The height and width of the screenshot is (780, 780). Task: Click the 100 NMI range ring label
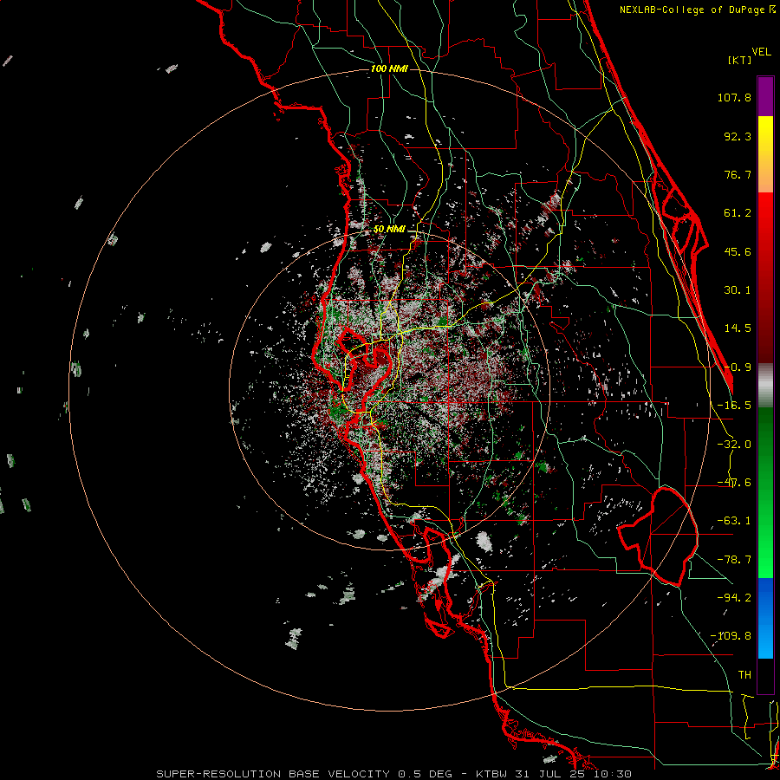tap(389, 68)
